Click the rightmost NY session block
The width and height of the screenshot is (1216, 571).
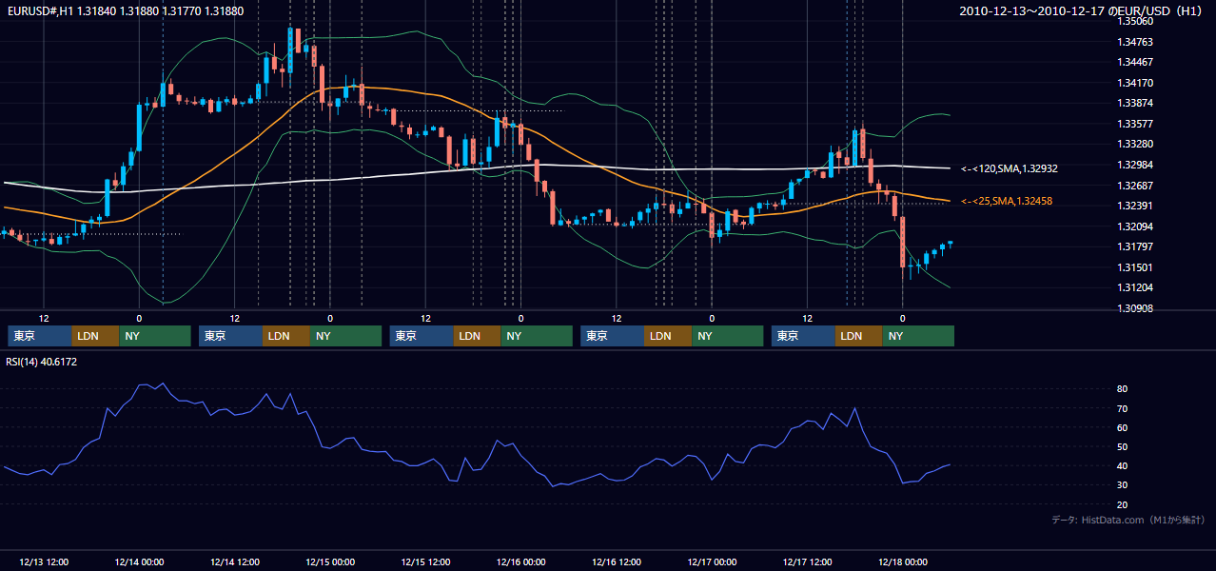point(918,336)
